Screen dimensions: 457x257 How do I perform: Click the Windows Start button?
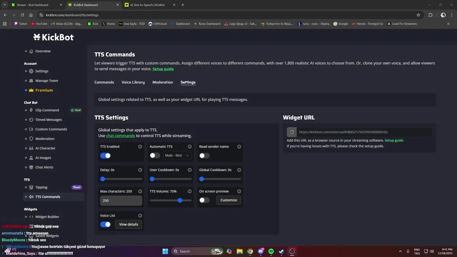(165, 251)
